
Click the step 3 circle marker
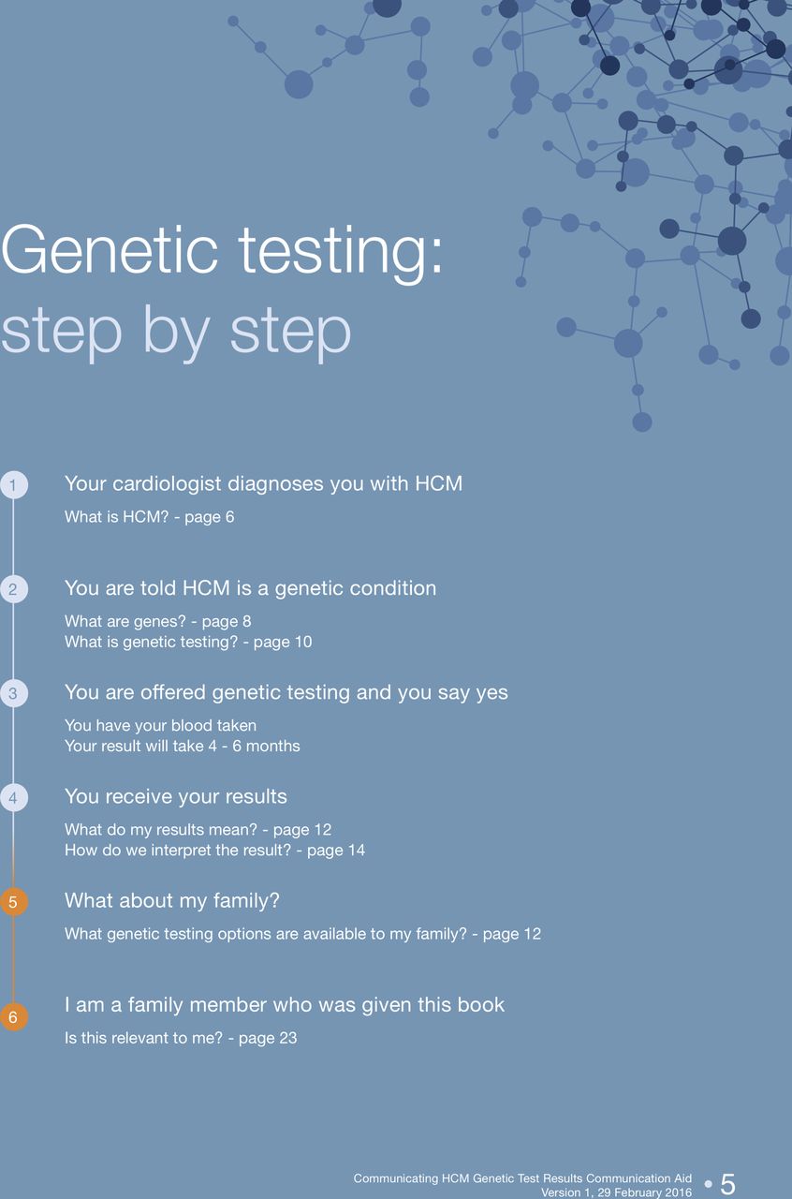[13, 693]
